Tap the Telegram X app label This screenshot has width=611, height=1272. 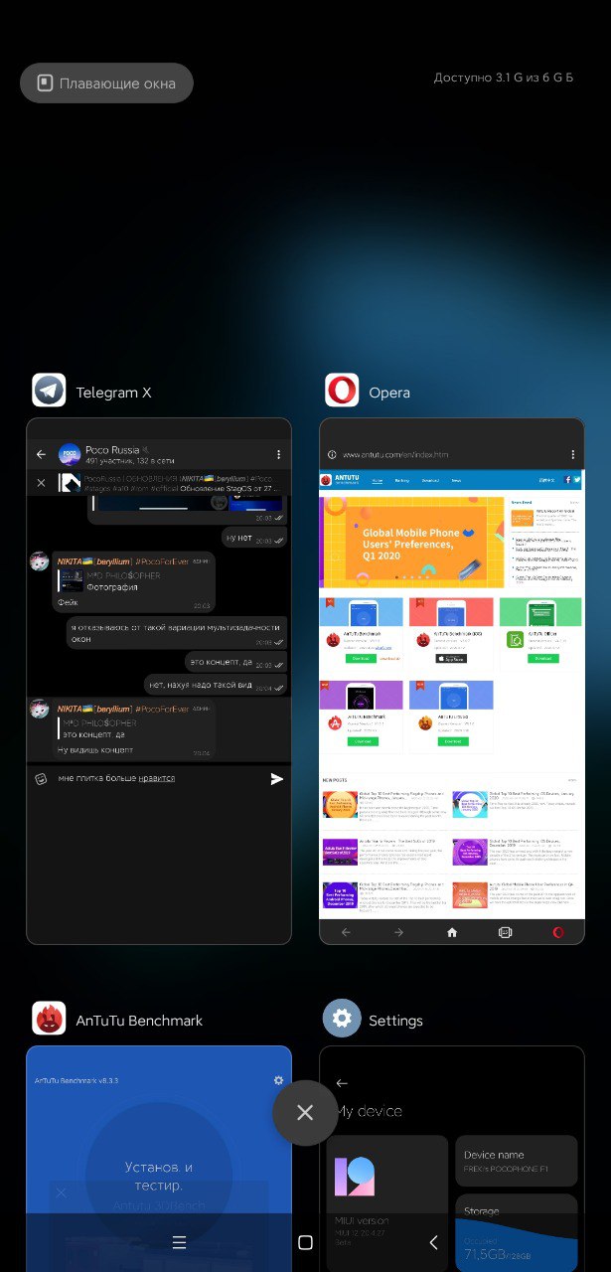tap(113, 393)
